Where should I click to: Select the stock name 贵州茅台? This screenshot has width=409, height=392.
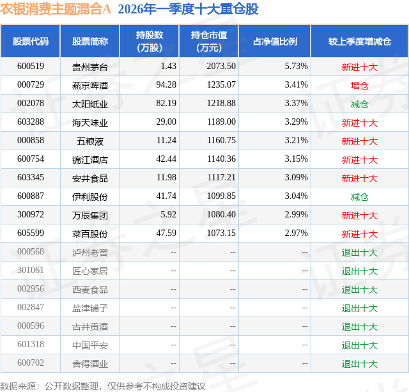coord(90,67)
